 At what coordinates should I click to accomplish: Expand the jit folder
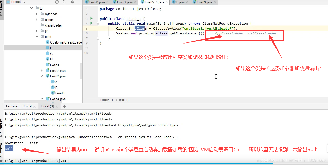click(37, 31)
